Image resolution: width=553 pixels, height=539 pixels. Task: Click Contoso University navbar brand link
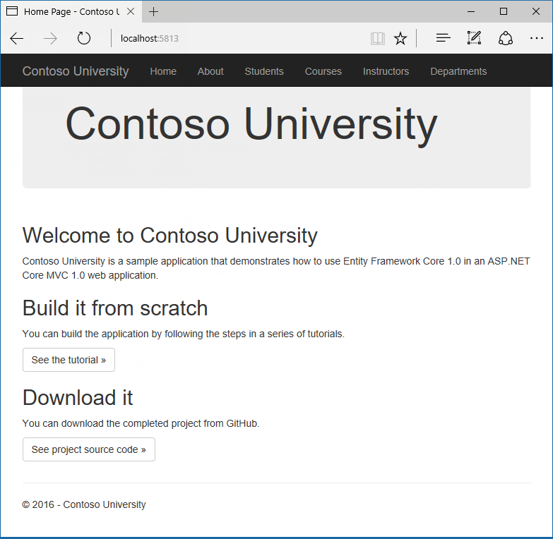pyautogui.click(x=76, y=71)
